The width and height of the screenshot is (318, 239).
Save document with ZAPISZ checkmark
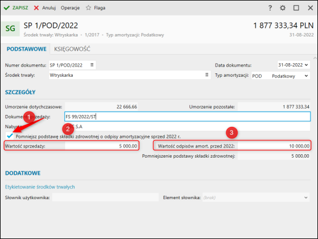coord(16,8)
